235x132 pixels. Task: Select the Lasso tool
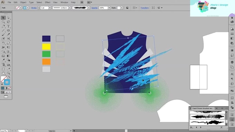coord(8,22)
